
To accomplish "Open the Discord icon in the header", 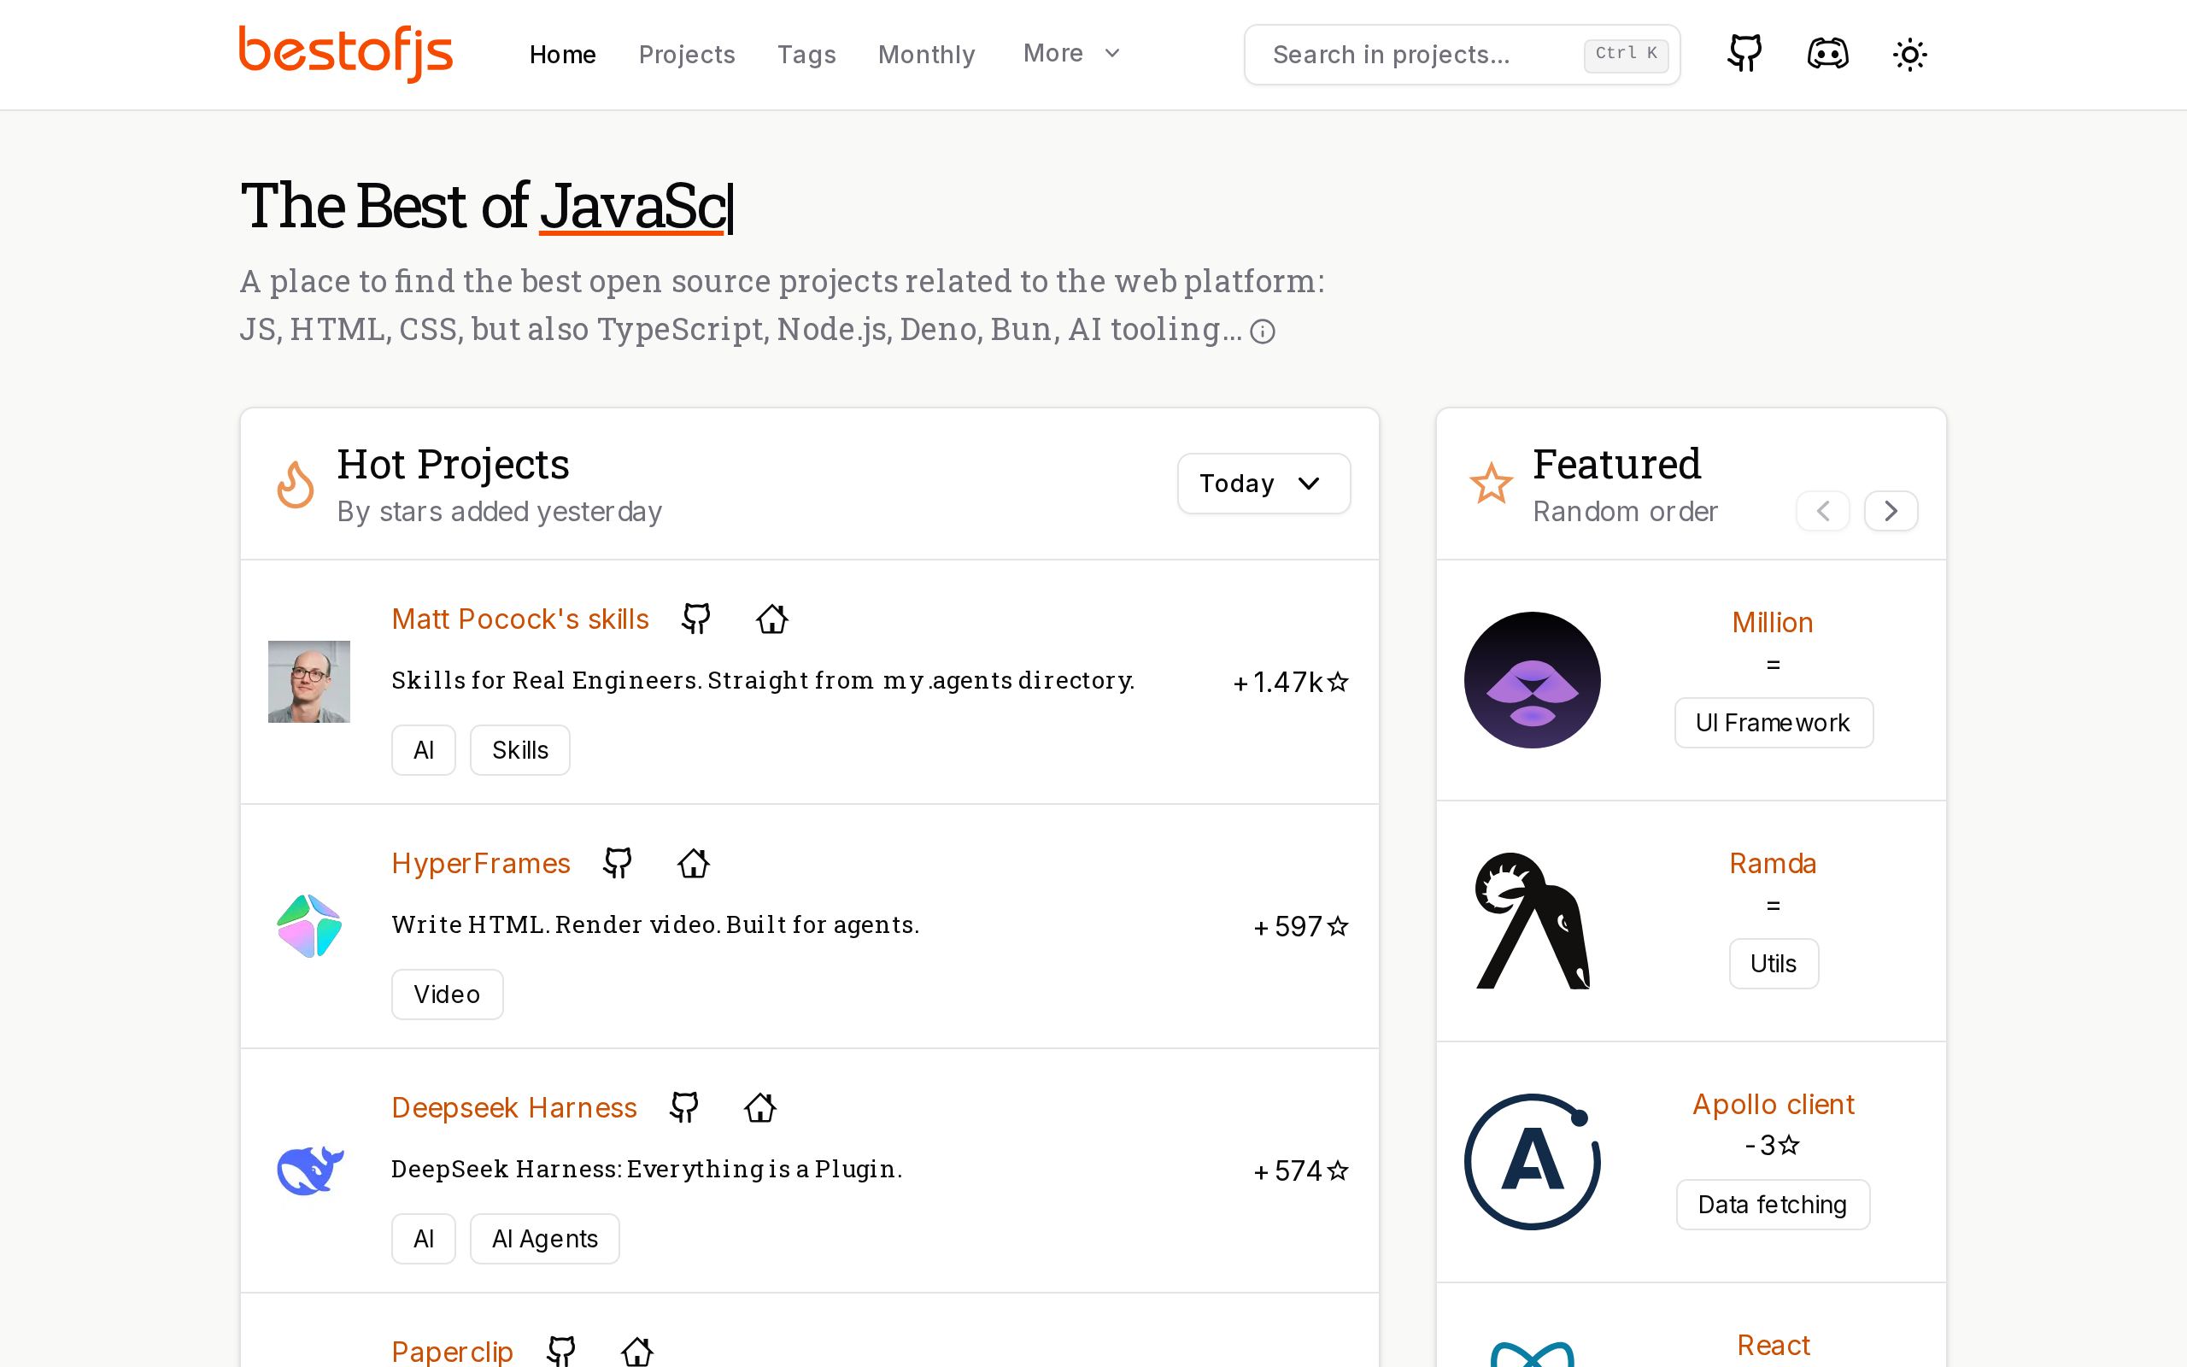I will tap(1827, 54).
